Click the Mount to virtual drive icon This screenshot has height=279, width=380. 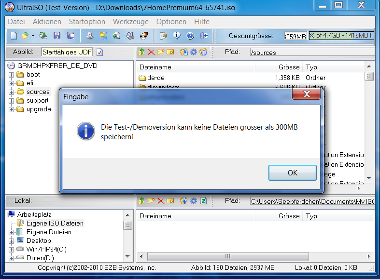(x=130, y=36)
